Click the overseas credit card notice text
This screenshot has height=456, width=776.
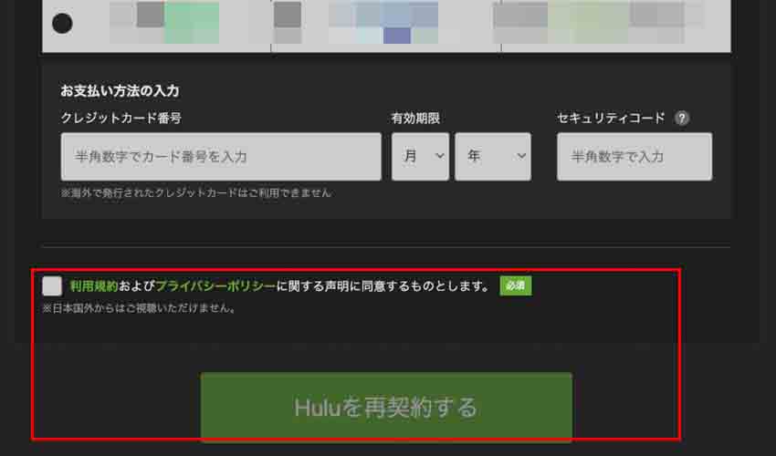point(196,192)
